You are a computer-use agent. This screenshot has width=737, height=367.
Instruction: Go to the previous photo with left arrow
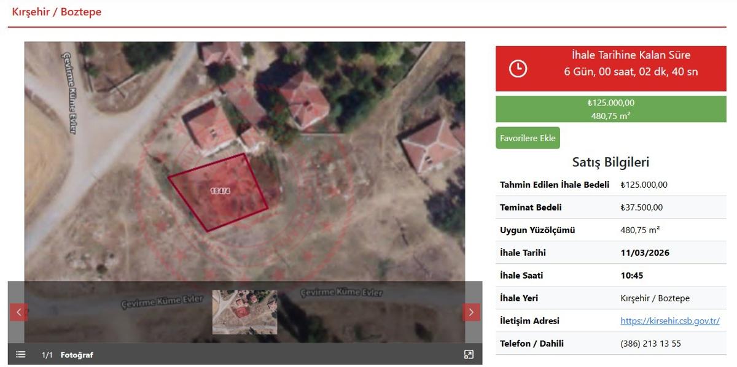click(x=18, y=312)
